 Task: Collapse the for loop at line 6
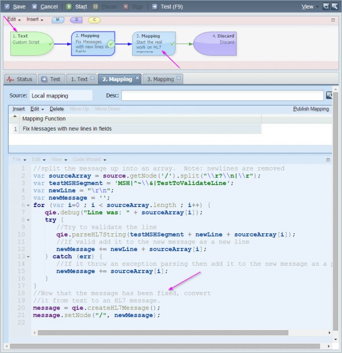[28, 205]
